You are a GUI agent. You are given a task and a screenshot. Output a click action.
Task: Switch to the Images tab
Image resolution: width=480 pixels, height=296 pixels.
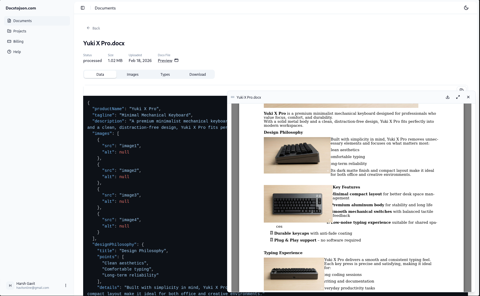[132, 74]
